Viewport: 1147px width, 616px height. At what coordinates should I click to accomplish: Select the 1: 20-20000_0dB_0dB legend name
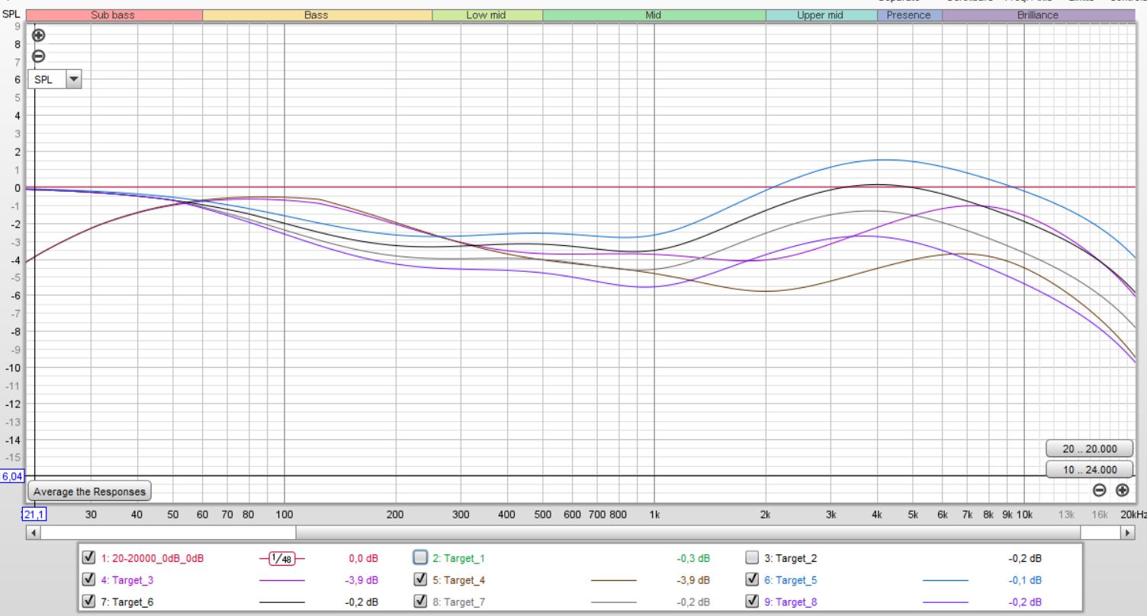153,558
